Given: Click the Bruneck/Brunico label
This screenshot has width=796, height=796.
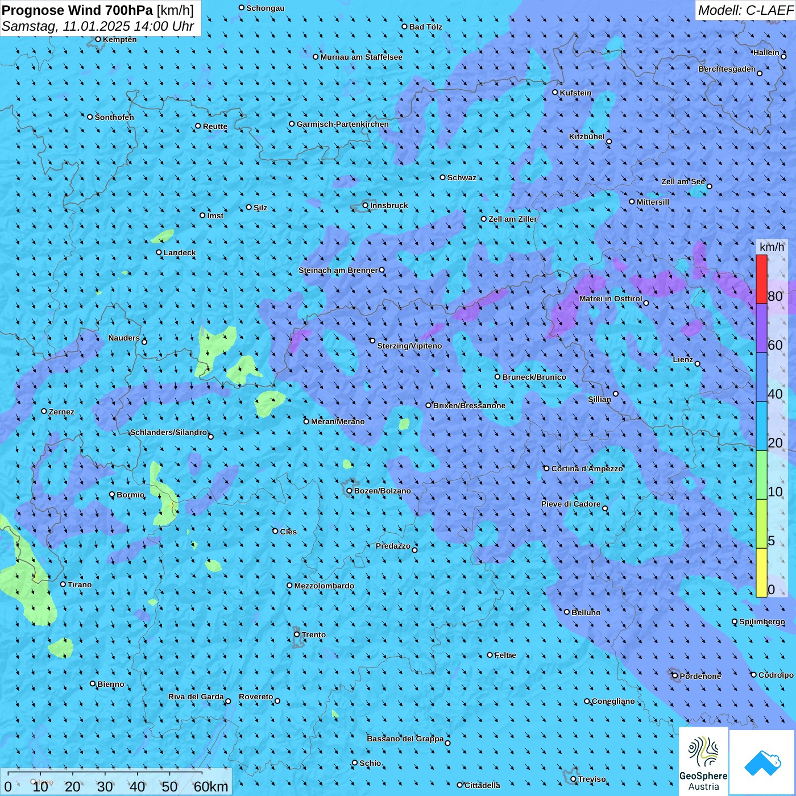Looking at the screenshot, I should click(534, 377).
